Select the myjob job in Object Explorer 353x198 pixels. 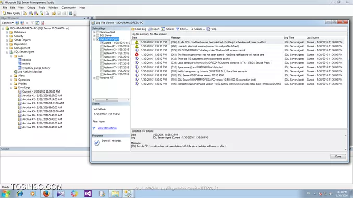[x=26, y=64]
